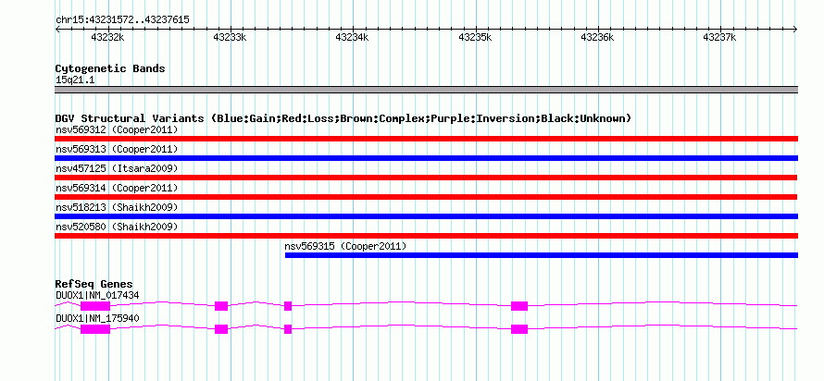824x381 pixels.
Task: Open the RefSeq Genes track title
Action: click(x=94, y=285)
